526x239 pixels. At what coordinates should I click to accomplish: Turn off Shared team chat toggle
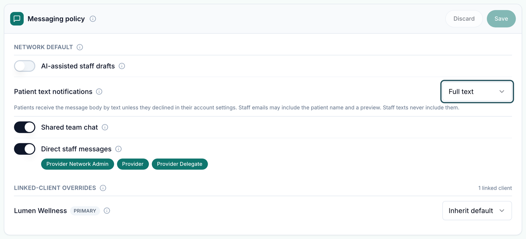[25, 127]
